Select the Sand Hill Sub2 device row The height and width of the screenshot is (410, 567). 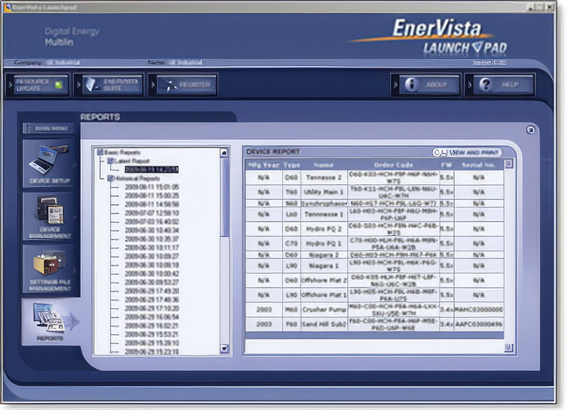coord(374,324)
